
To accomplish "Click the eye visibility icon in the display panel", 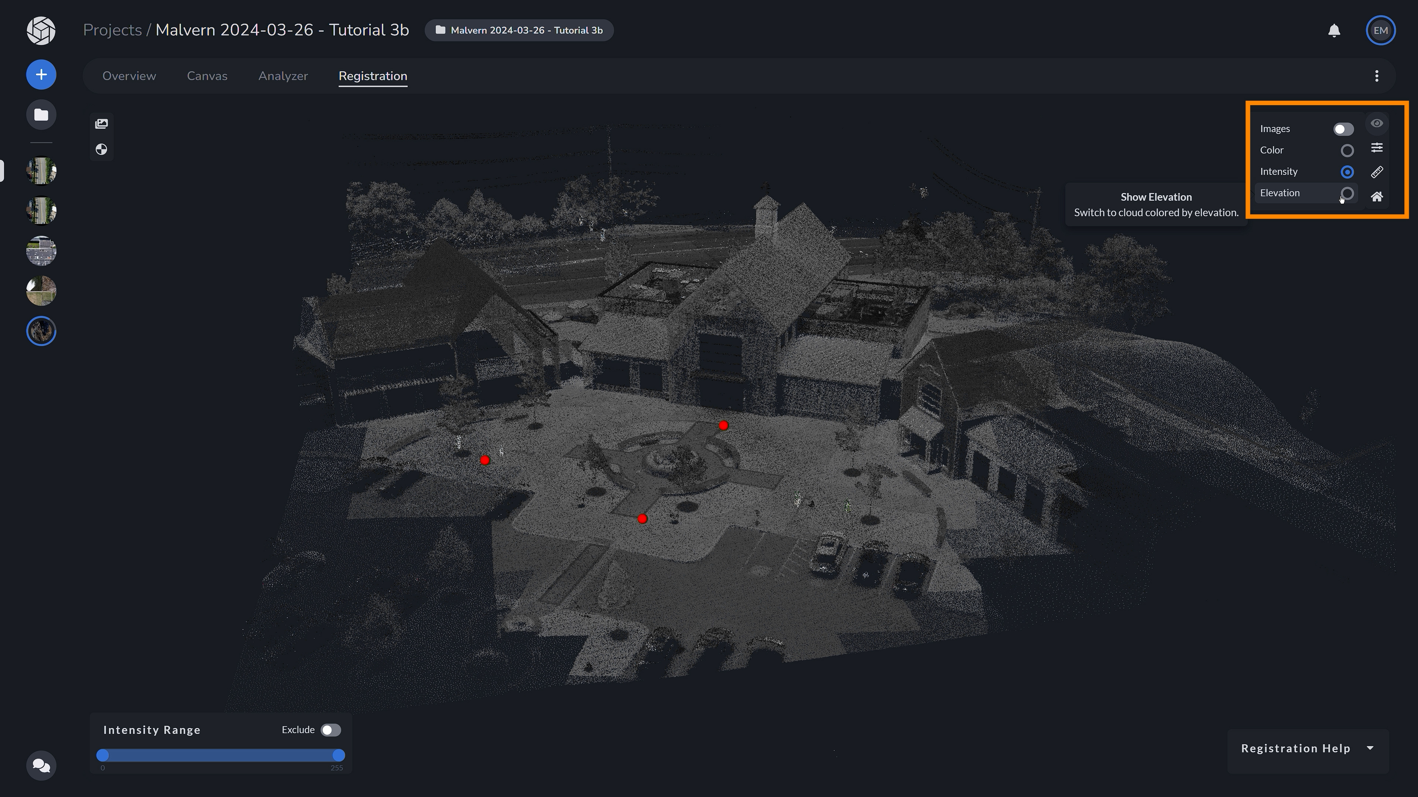I will (1377, 123).
